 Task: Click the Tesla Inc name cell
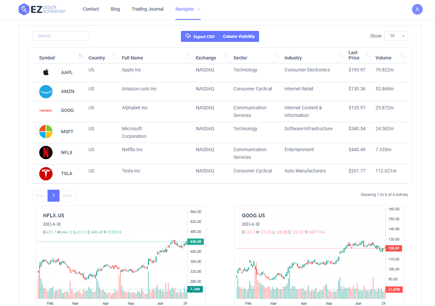point(131,171)
